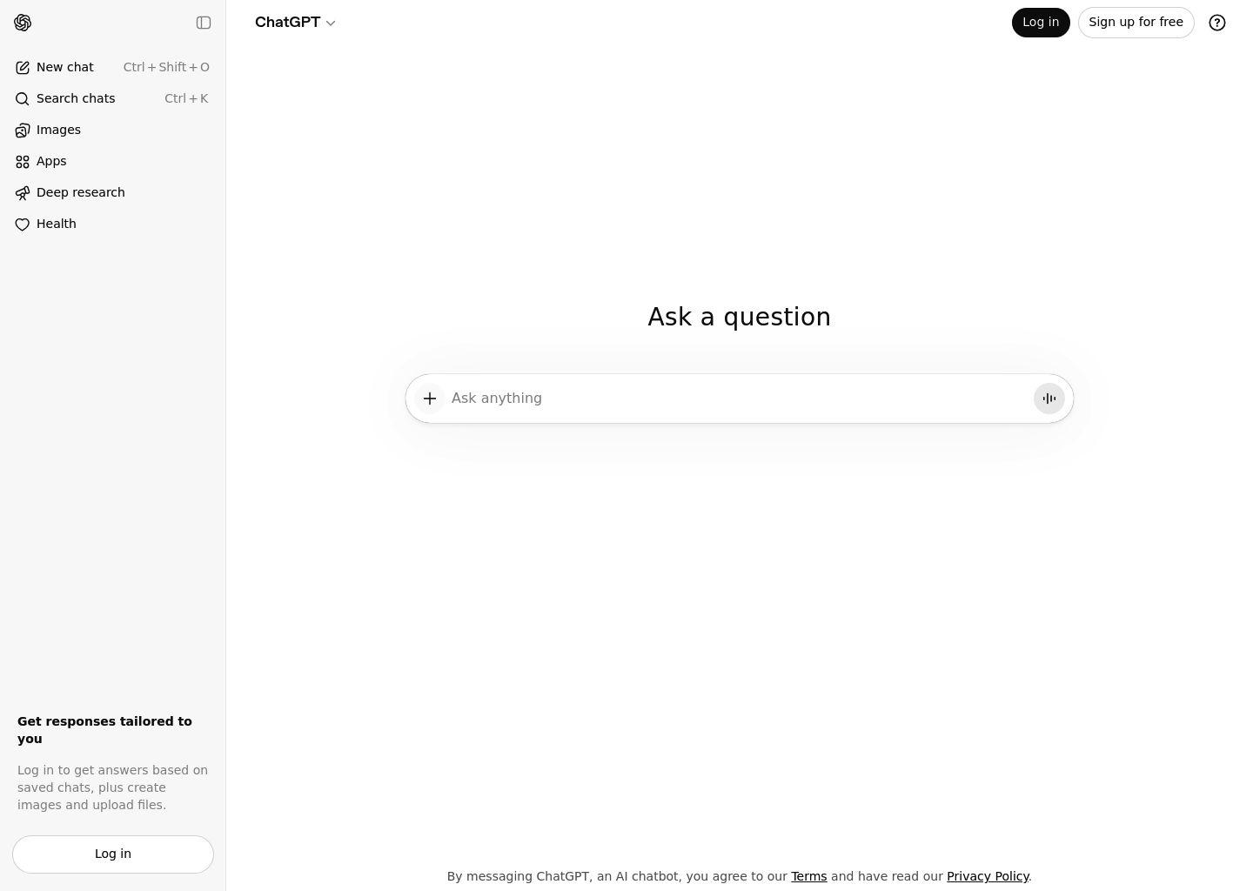Click the Health heart icon
This screenshot has width=1253, height=891.
coord(23,224)
